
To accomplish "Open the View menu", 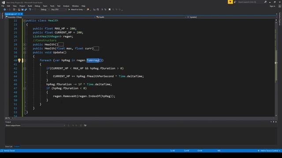I will pos(15,6).
